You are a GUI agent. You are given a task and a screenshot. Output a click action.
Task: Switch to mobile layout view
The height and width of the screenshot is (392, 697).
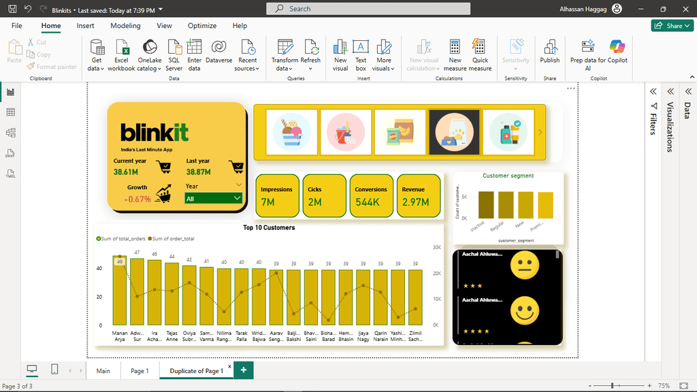tap(54, 369)
